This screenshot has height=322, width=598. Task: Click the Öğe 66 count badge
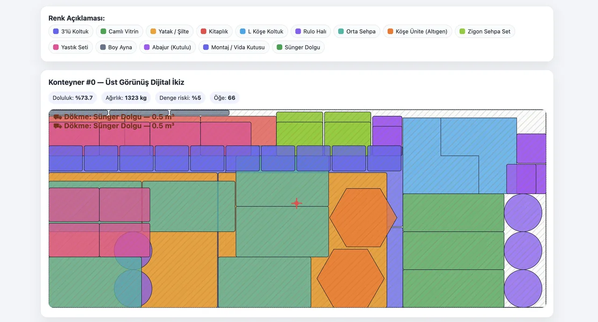(225, 98)
